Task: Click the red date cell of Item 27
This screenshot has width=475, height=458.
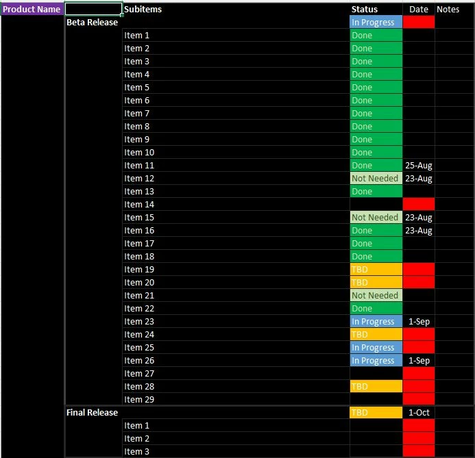Action: [419, 374]
